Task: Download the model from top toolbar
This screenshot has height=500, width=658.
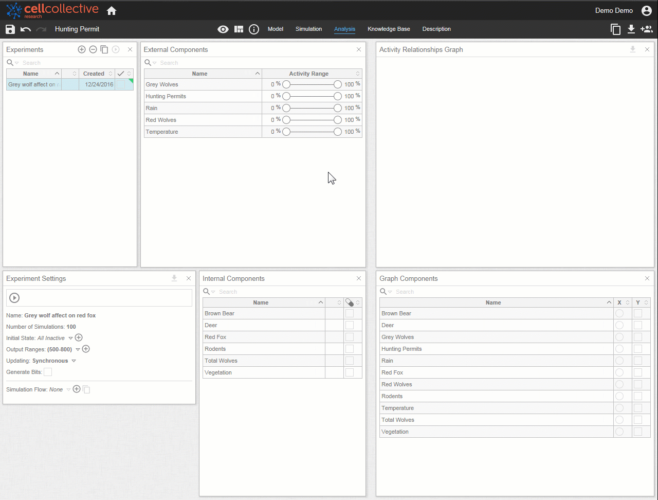Action: 631,29
